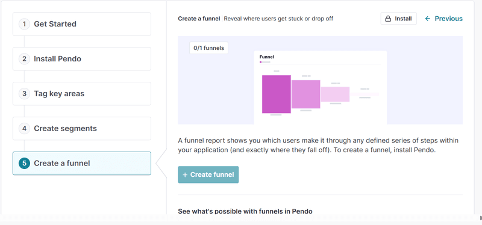This screenshot has width=482, height=225.
Task: Click the step number 1 circle
Action: 24,24
